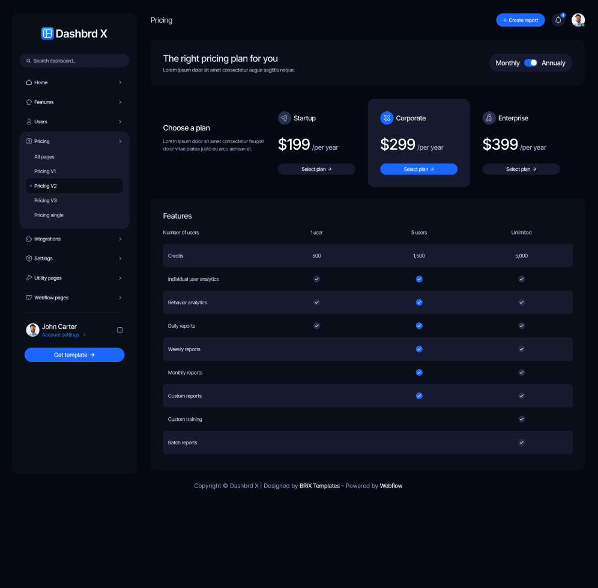Viewport: 598px width, 588px height.
Task: Open the Integrations icon
Action: (x=29, y=239)
